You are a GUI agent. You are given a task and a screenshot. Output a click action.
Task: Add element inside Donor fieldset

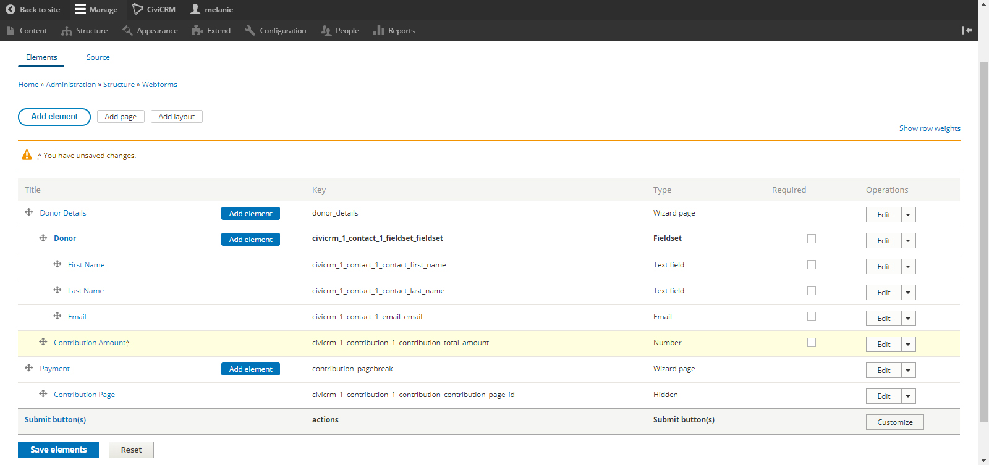click(250, 240)
